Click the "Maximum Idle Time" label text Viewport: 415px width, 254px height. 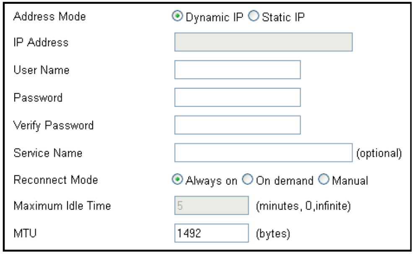[x=62, y=206]
